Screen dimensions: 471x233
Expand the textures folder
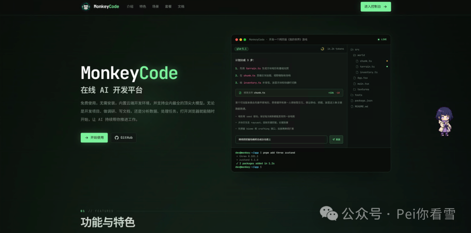[361, 89]
